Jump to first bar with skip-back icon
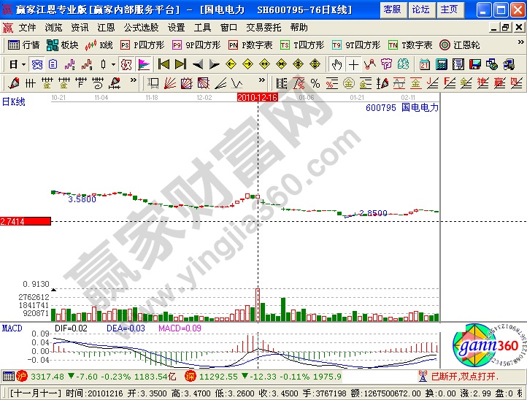Viewport: 527px width, 400px height. tap(164, 64)
